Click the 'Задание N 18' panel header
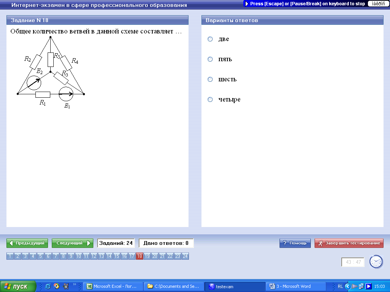Image resolution: width=390 pixels, height=292 pixels. click(97, 20)
